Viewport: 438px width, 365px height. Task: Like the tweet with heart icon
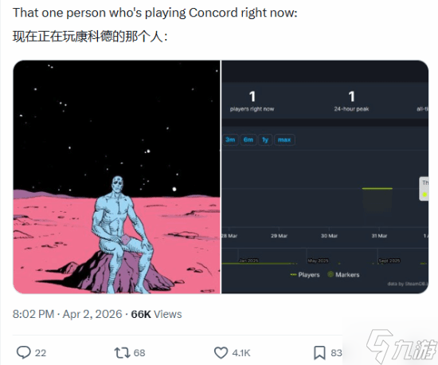(x=221, y=353)
